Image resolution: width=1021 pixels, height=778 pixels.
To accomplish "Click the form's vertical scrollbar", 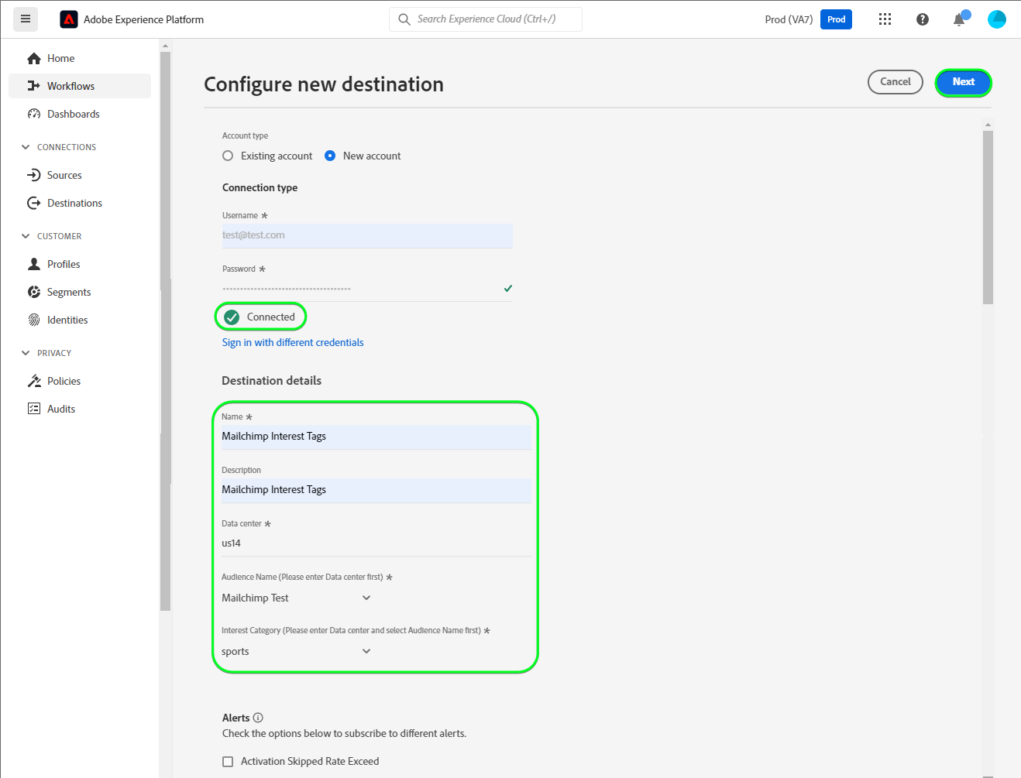I will [988, 217].
